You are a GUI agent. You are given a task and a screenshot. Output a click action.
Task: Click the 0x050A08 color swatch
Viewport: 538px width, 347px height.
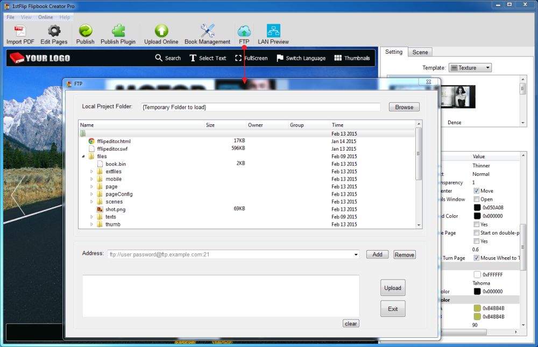point(477,208)
